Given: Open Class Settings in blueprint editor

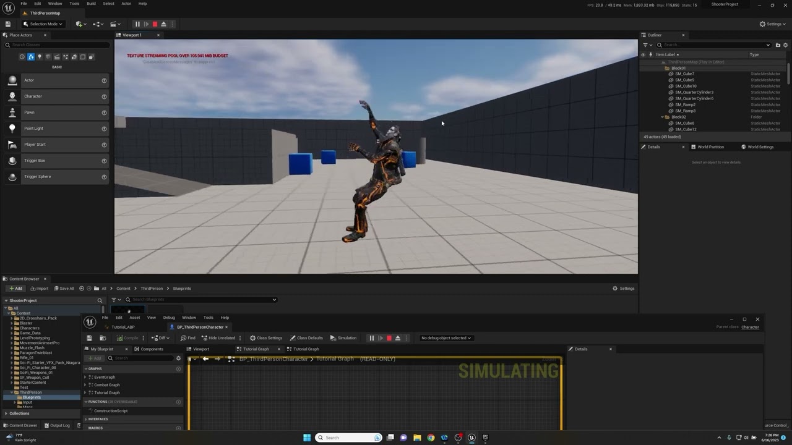Looking at the screenshot, I should [x=266, y=338].
